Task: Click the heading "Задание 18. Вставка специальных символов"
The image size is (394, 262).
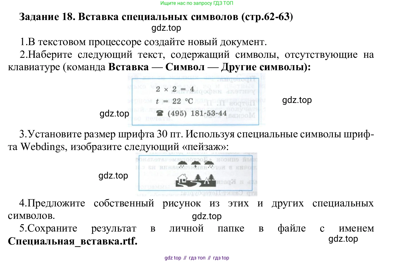Action: point(129,17)
